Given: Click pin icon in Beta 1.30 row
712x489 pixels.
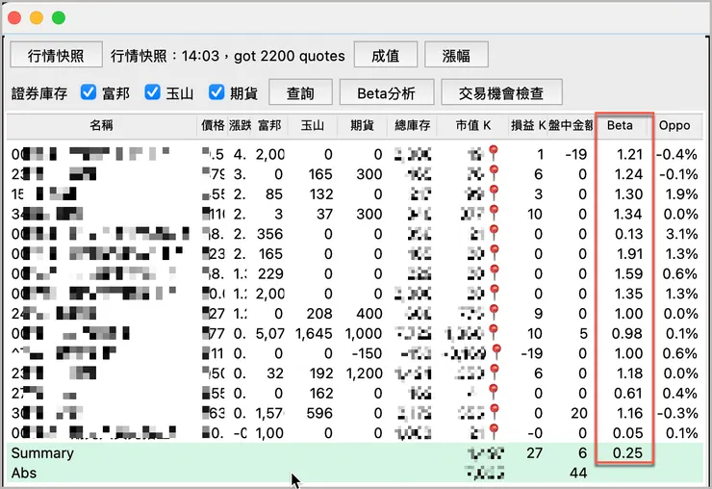Looking at the screenshot, I should click(494, 193).
